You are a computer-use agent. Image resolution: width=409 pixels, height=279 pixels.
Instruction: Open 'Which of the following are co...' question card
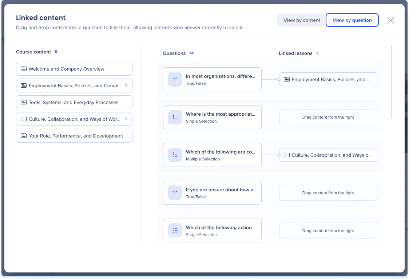pos(212,155)
